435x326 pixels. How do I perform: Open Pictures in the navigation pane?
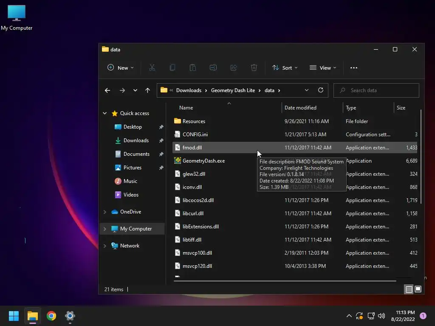pos(133,167)
